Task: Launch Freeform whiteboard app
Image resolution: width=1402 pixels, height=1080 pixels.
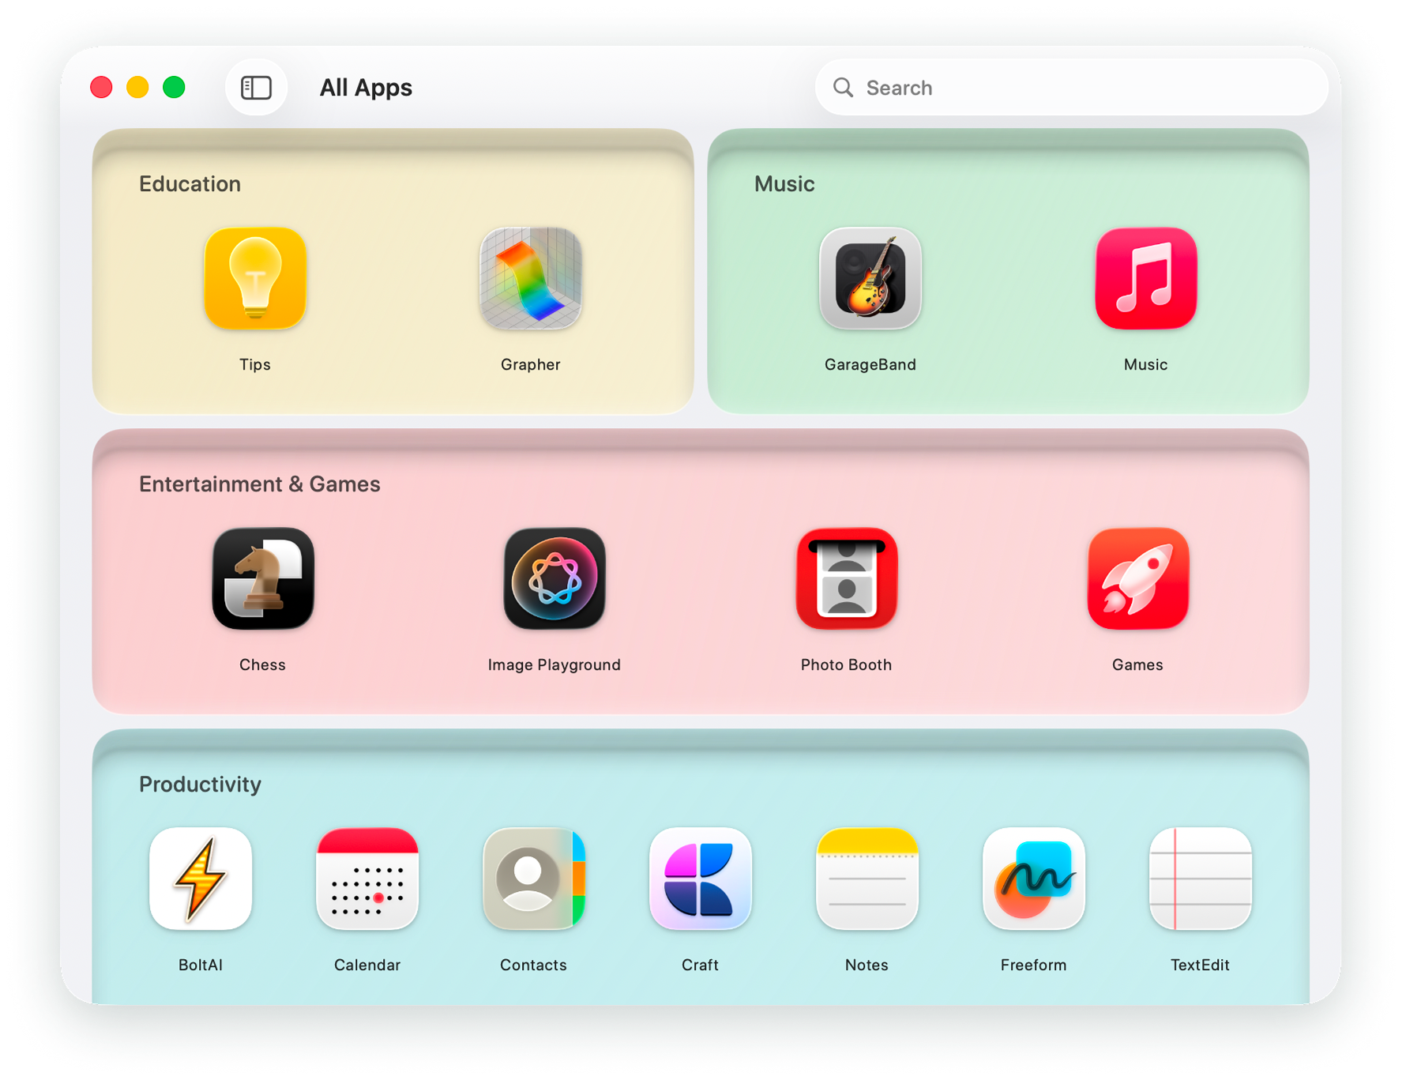Action: click(x=1034, y=879)
